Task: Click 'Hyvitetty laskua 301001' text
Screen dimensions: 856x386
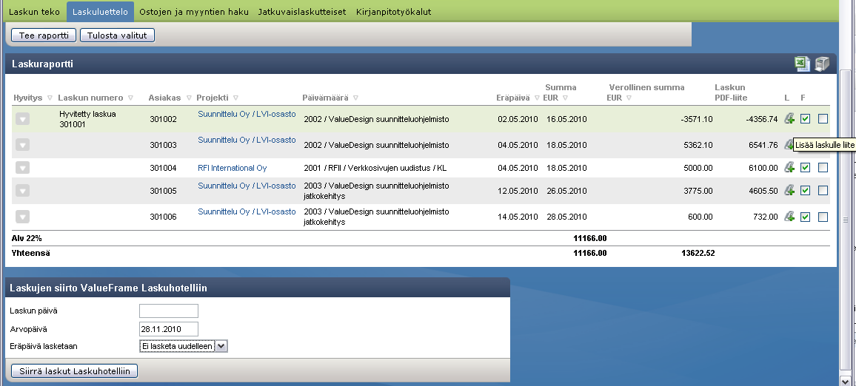Action: click(87, 119)
